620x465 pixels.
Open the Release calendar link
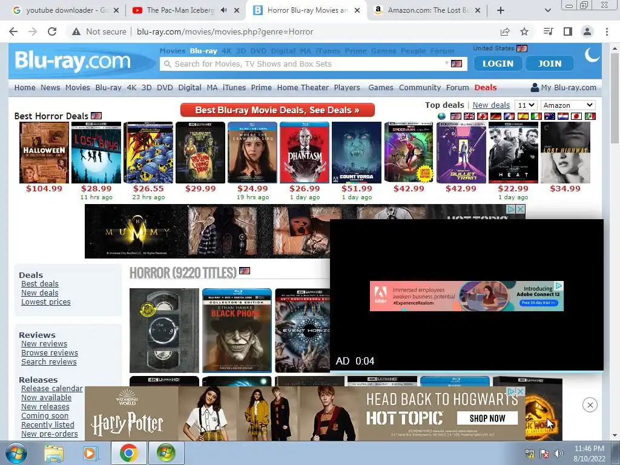(x=52, y=389)
